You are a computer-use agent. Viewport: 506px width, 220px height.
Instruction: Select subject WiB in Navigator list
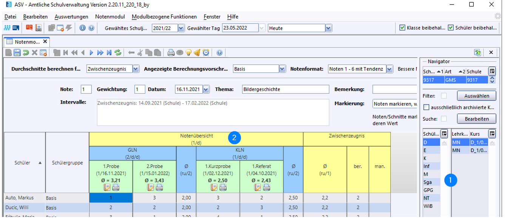[x=431, y=206]
